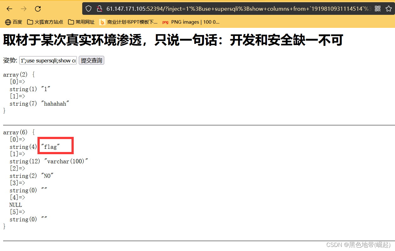Select the NULL default value text
This screenshot has height=251, width=395.
tap(16, 205)
